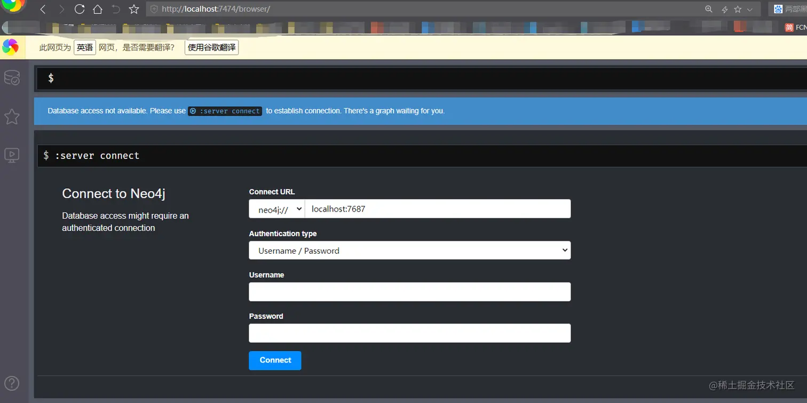Reload the page with refresh icon
The image size is (807, 403).
pos(80,9)
